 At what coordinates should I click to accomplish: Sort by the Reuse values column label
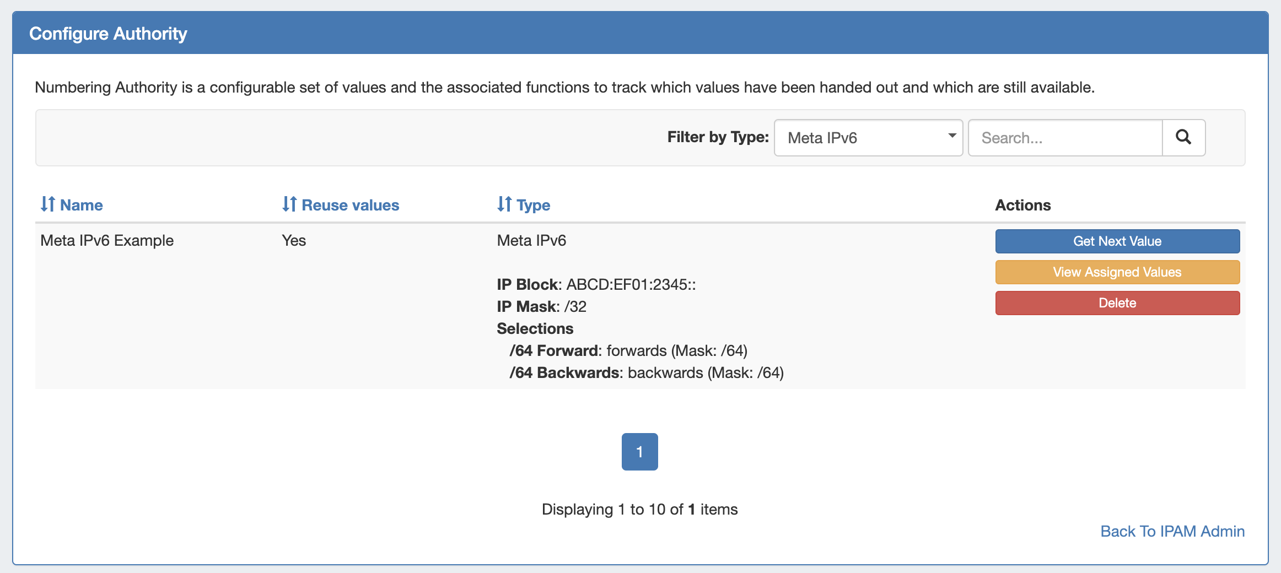pyautogui.click(x=350, y=205)
